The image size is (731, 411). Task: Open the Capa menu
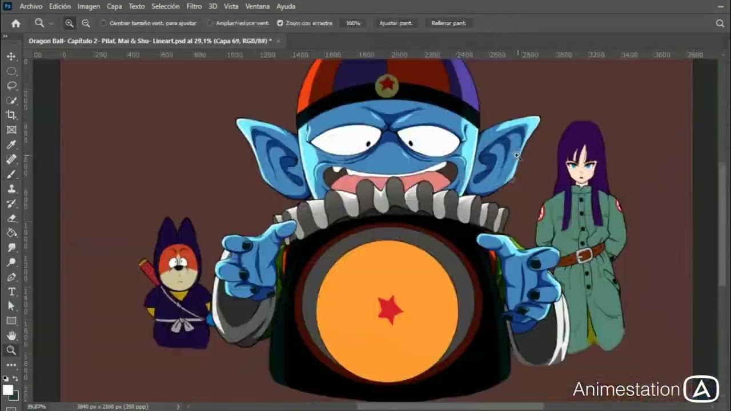114,6
